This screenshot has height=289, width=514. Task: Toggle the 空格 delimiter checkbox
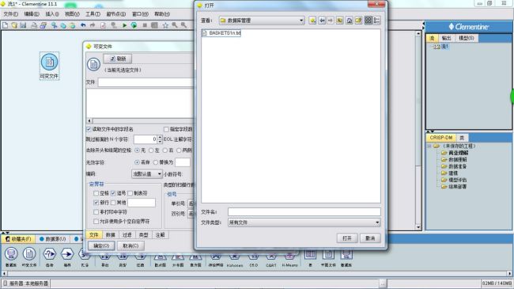point(96,193)
